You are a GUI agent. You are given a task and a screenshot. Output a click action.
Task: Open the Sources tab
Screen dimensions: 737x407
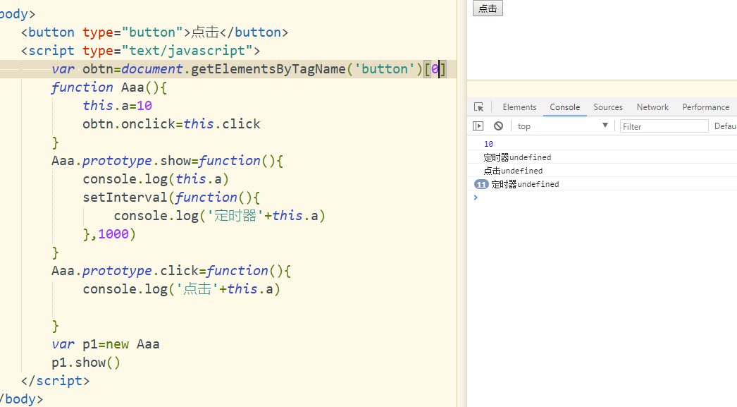[x=608, y=107]
